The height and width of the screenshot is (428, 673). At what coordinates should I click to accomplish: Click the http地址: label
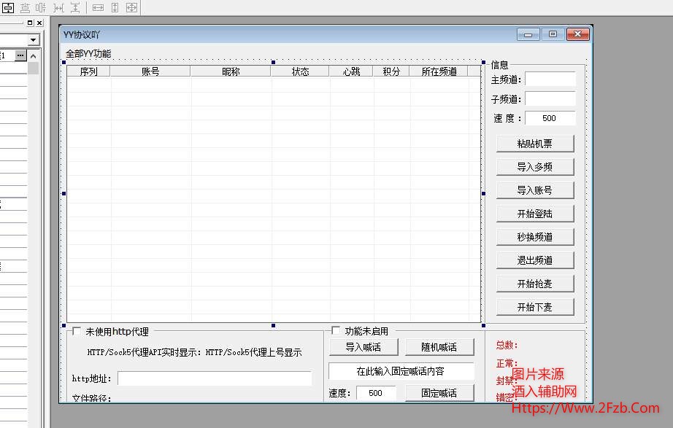[x=92, y=378]
